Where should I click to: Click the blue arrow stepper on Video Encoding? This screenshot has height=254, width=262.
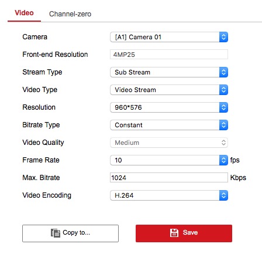(223, 195)
